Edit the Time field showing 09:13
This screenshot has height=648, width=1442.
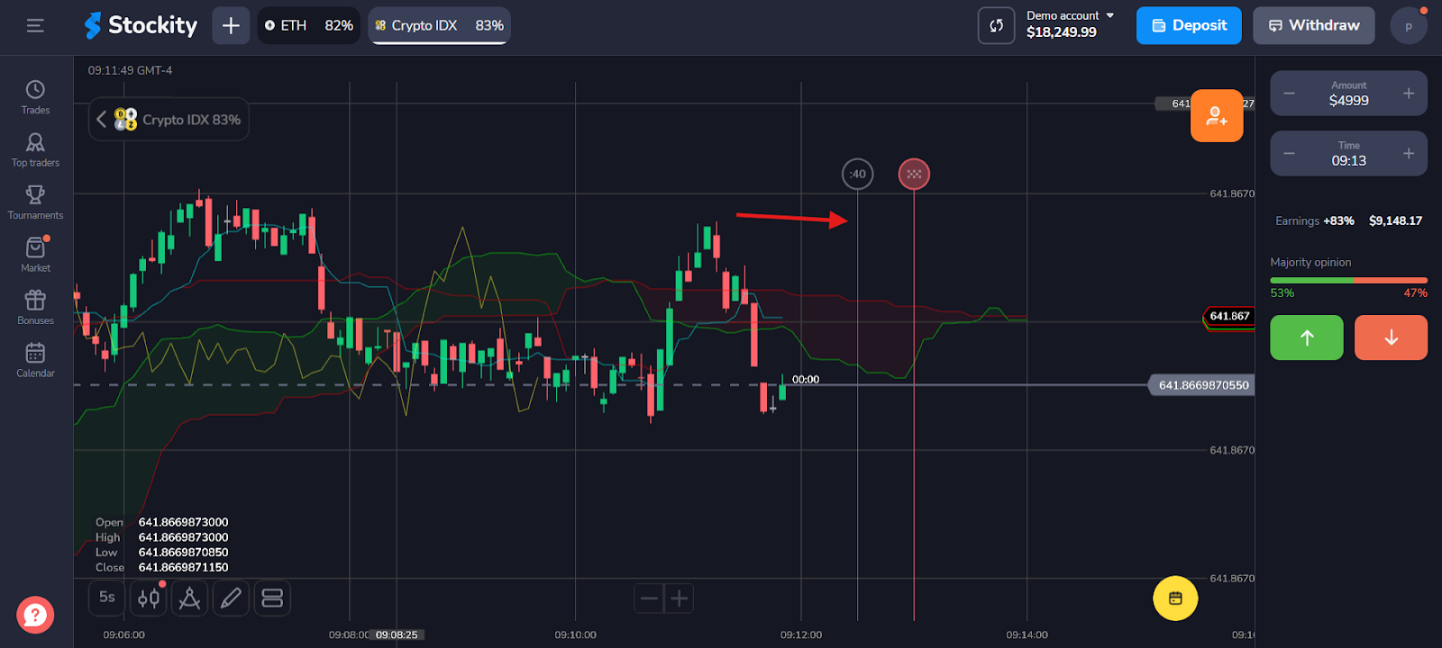[1348, 154]
